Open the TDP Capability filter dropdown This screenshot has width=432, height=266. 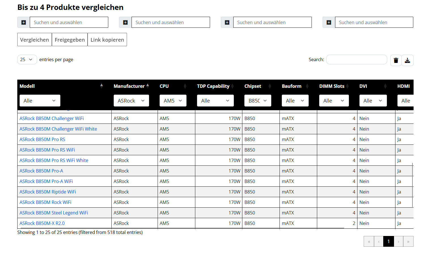(x=215, y=101)
